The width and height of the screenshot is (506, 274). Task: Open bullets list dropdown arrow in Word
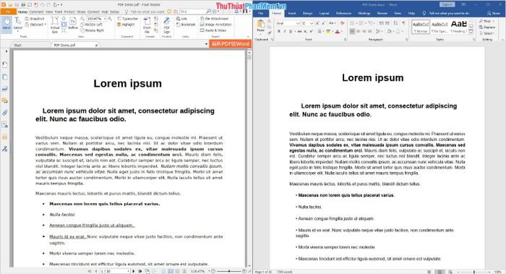(356, 23)
